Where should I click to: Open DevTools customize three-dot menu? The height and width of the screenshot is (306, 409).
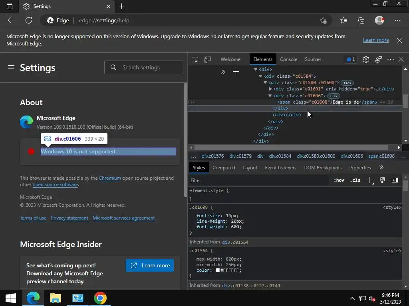point(391,59)
